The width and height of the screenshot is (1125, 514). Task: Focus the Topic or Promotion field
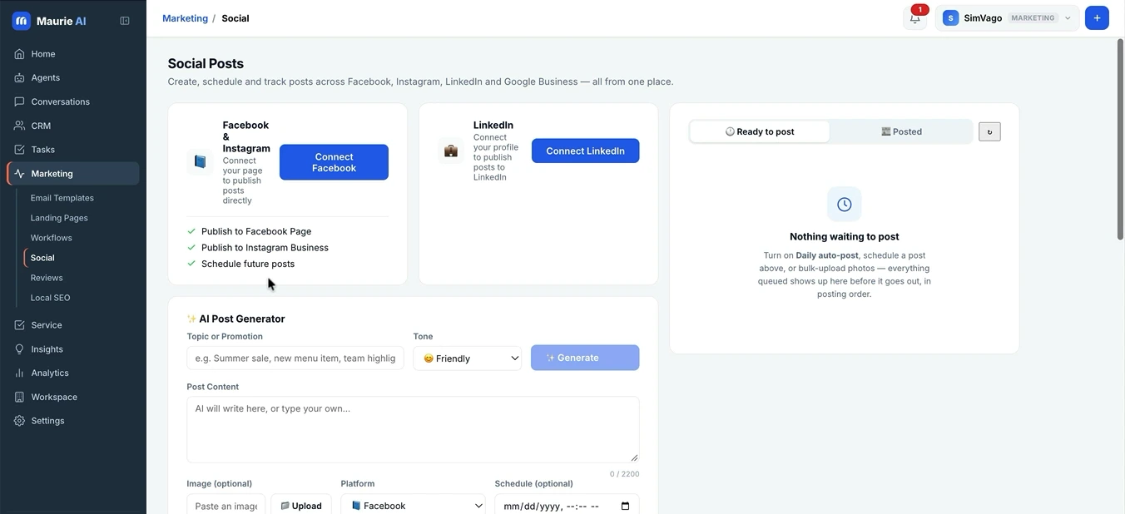(295, 358)
